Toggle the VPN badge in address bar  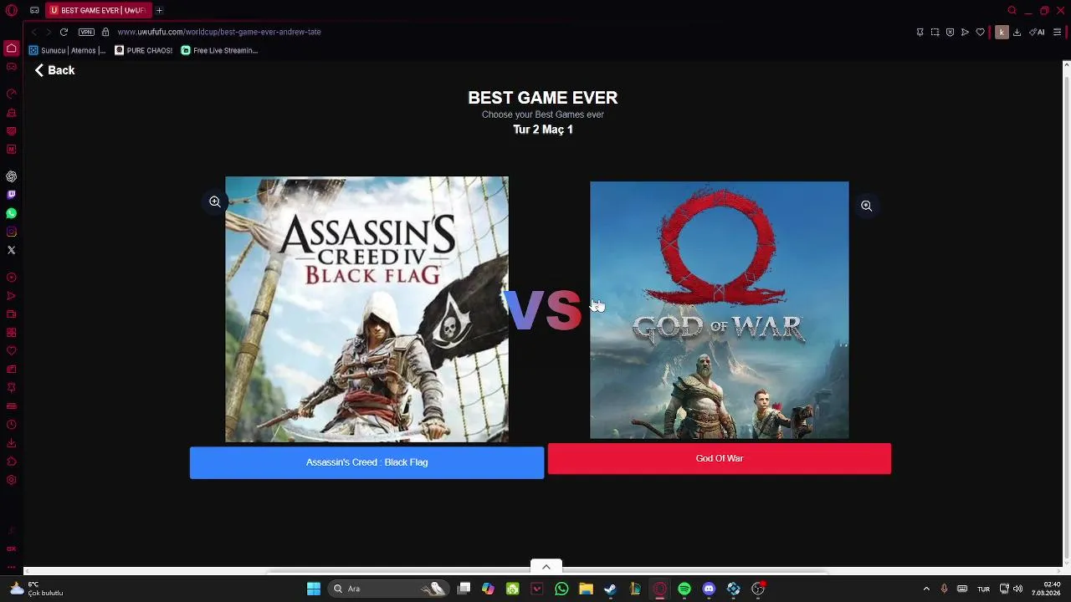tap(86, 32)
